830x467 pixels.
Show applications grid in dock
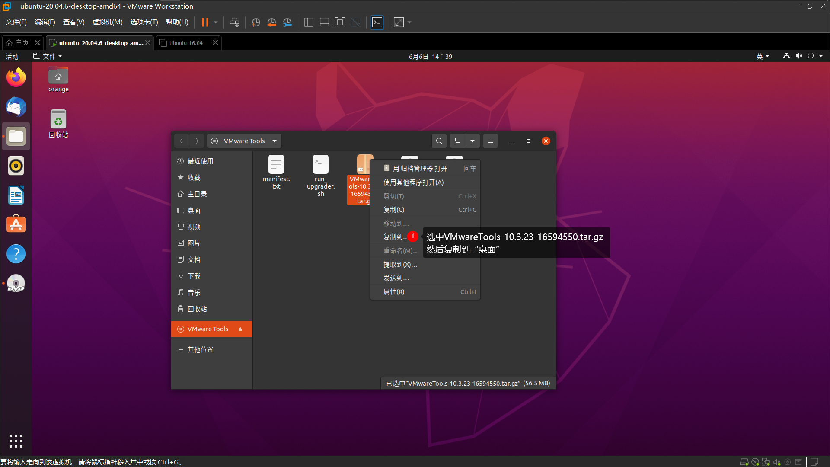[16, 441]
